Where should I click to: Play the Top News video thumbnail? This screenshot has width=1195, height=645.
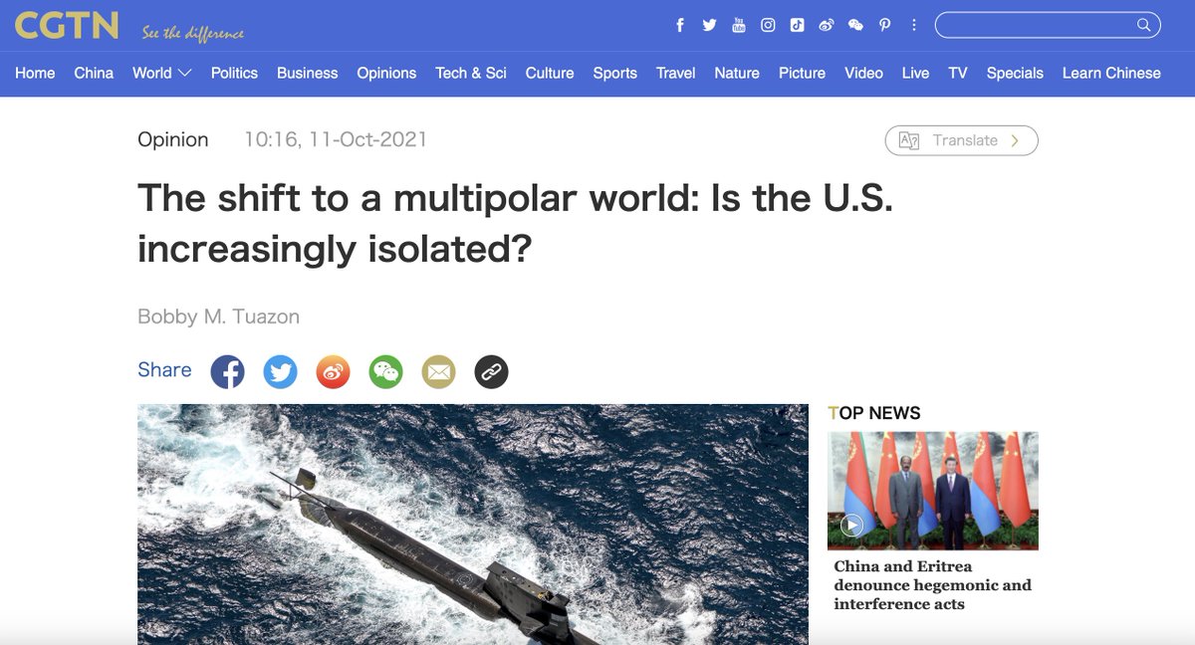(933, 491)
